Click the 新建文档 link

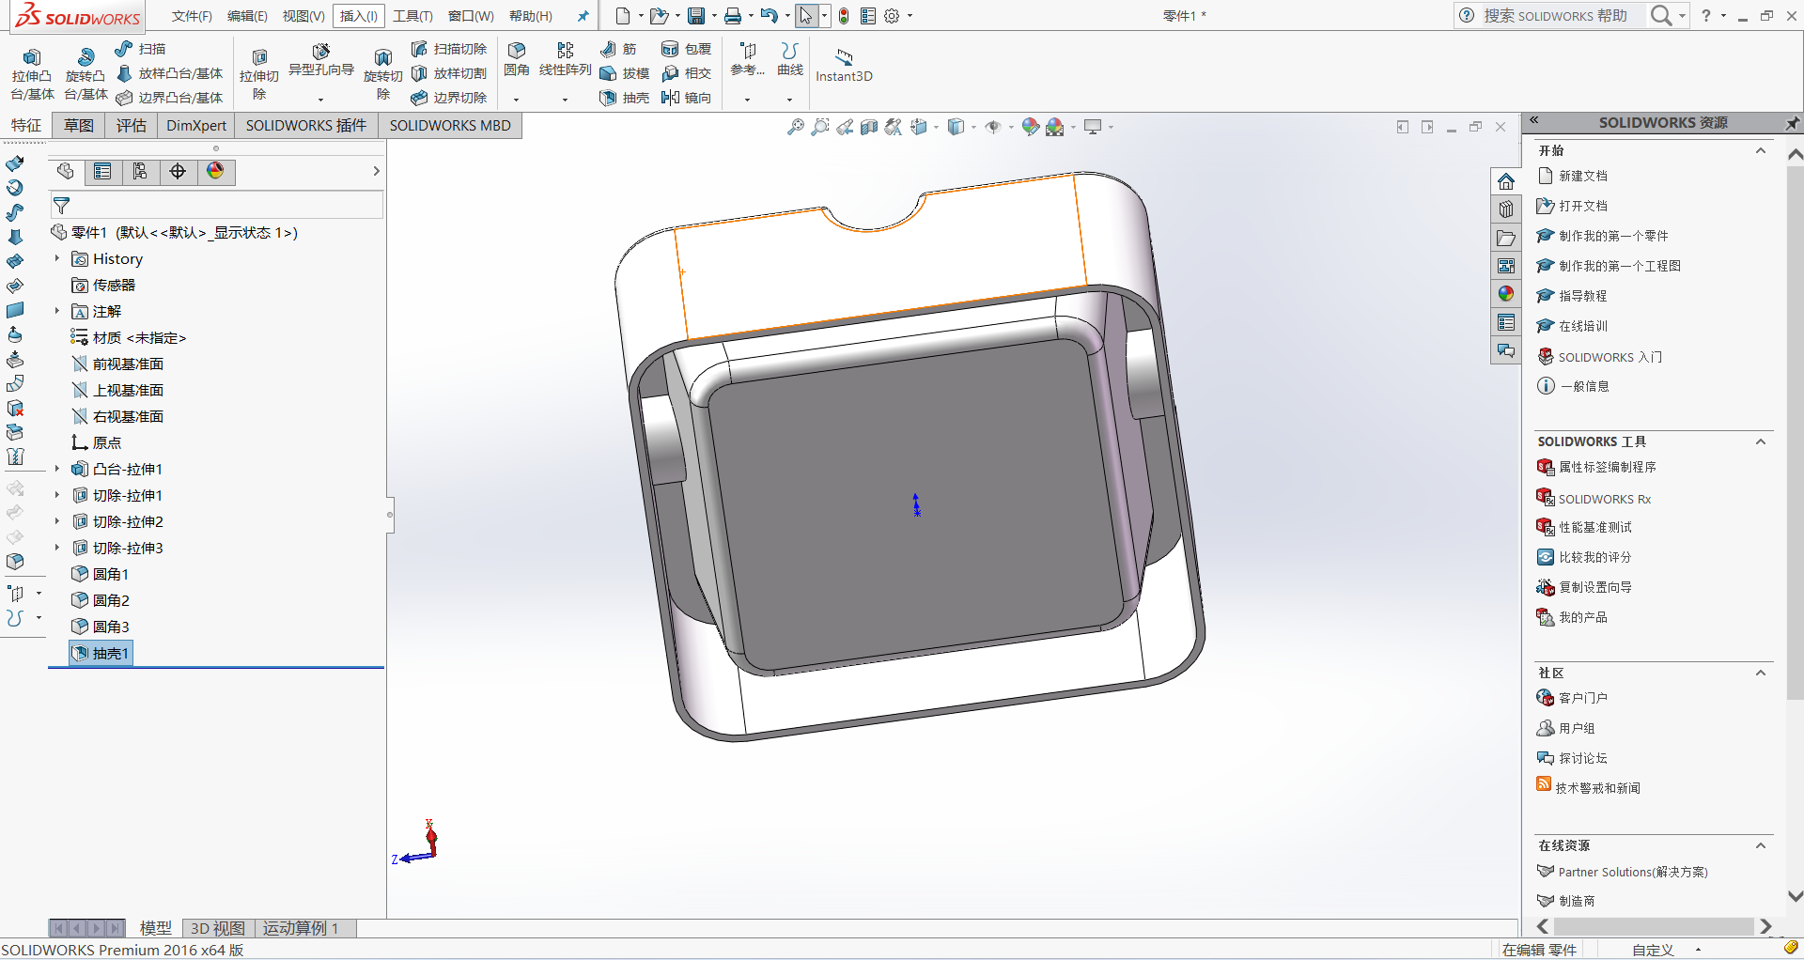[1582, 176]
